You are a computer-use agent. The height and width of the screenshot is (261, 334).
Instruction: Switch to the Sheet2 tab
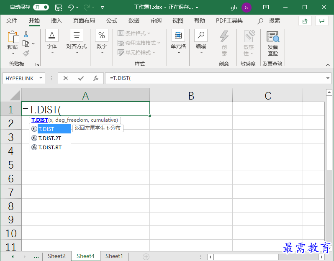(x=57, y=256)
